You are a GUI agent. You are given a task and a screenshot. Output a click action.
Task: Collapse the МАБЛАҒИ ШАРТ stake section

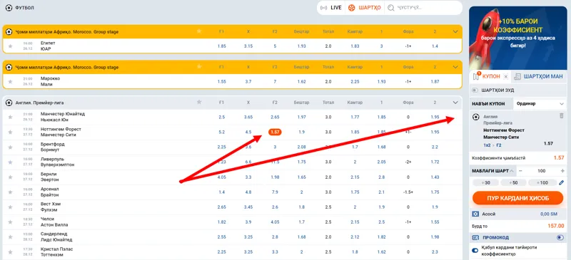[512, 171]
